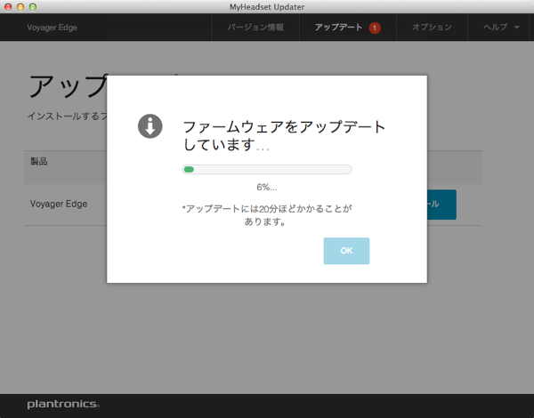534x418 pixels.
Task: Click the plantronics logo in the footer
Action: coord(63,404)
